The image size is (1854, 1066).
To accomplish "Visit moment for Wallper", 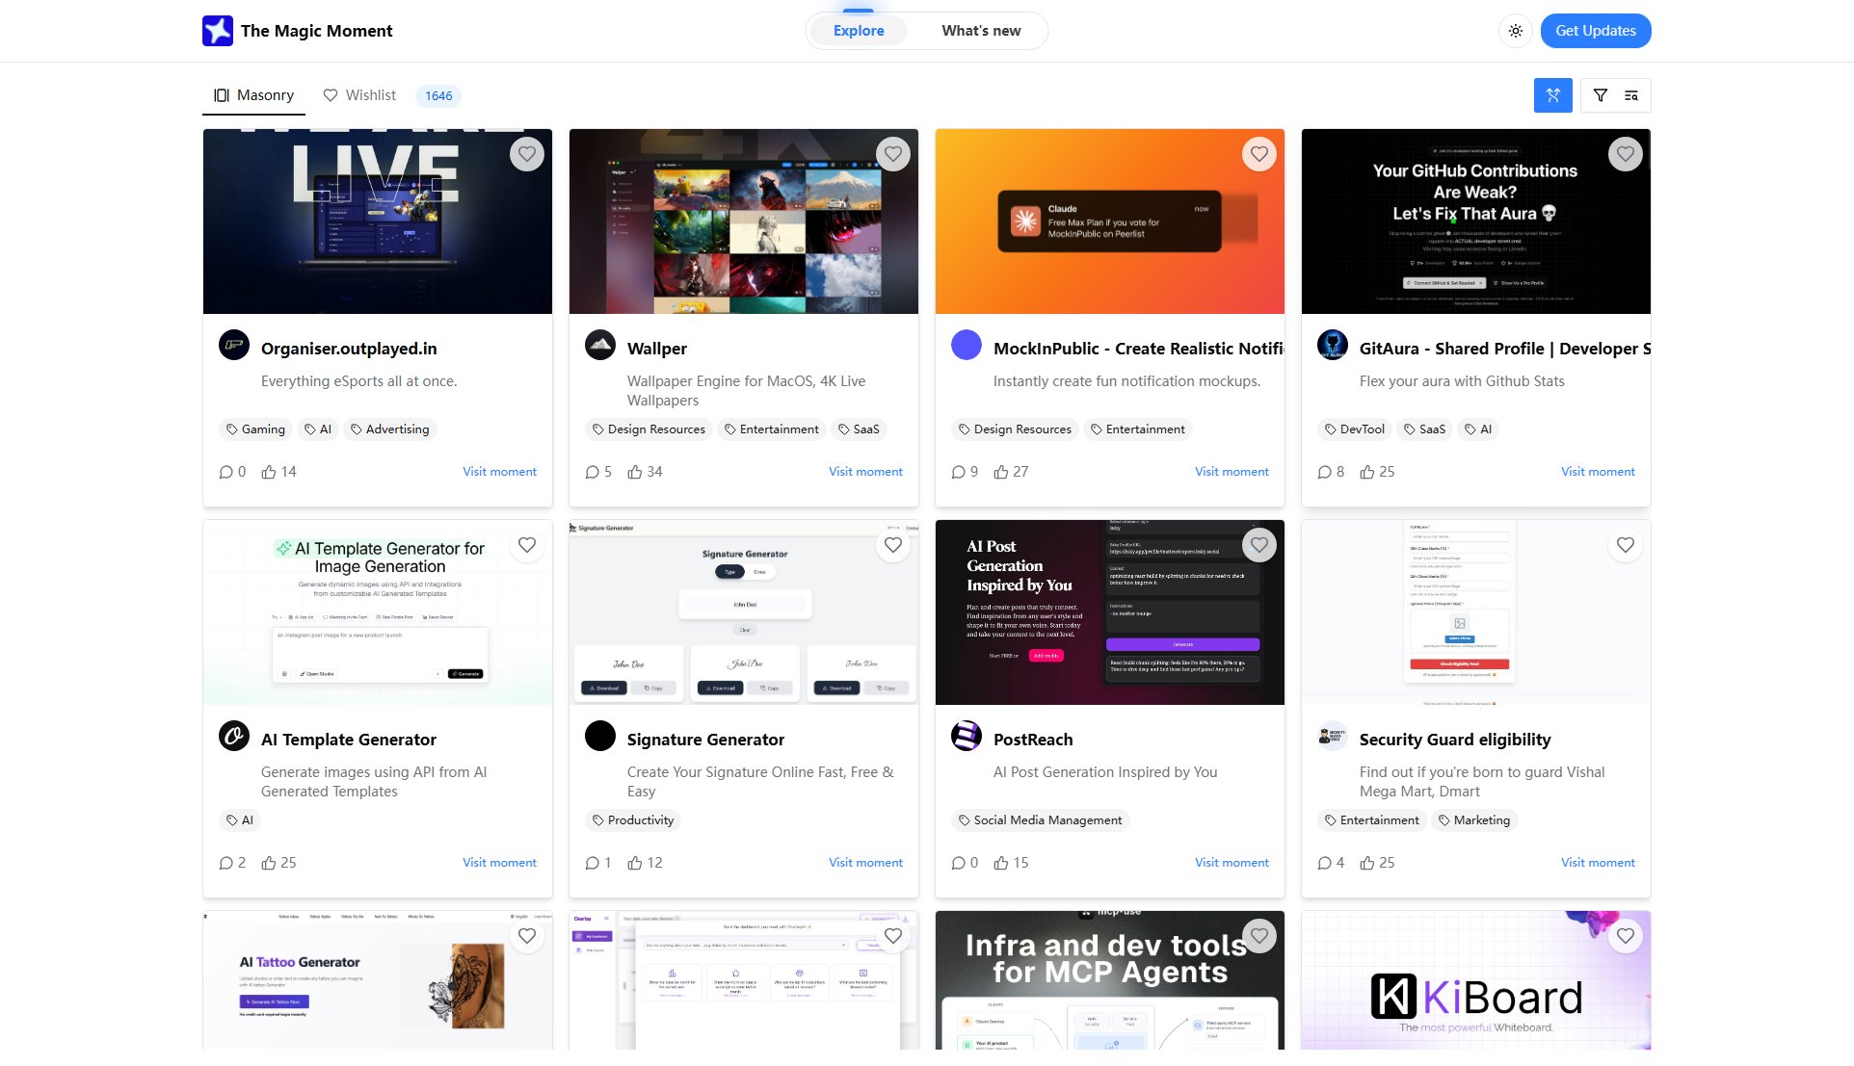I will [x=865, y=472].
